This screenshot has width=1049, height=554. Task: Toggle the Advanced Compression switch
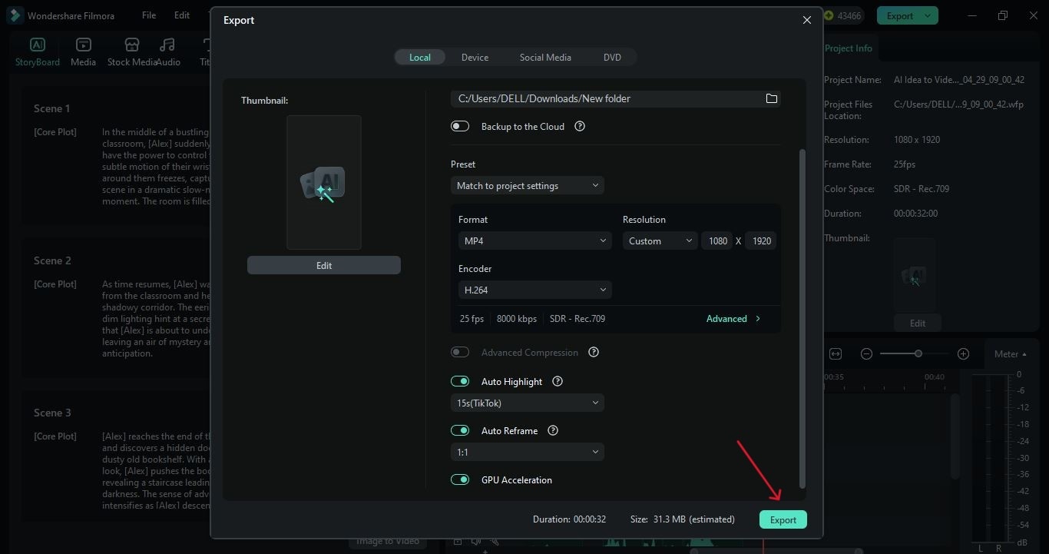click(x=460, y=352)
